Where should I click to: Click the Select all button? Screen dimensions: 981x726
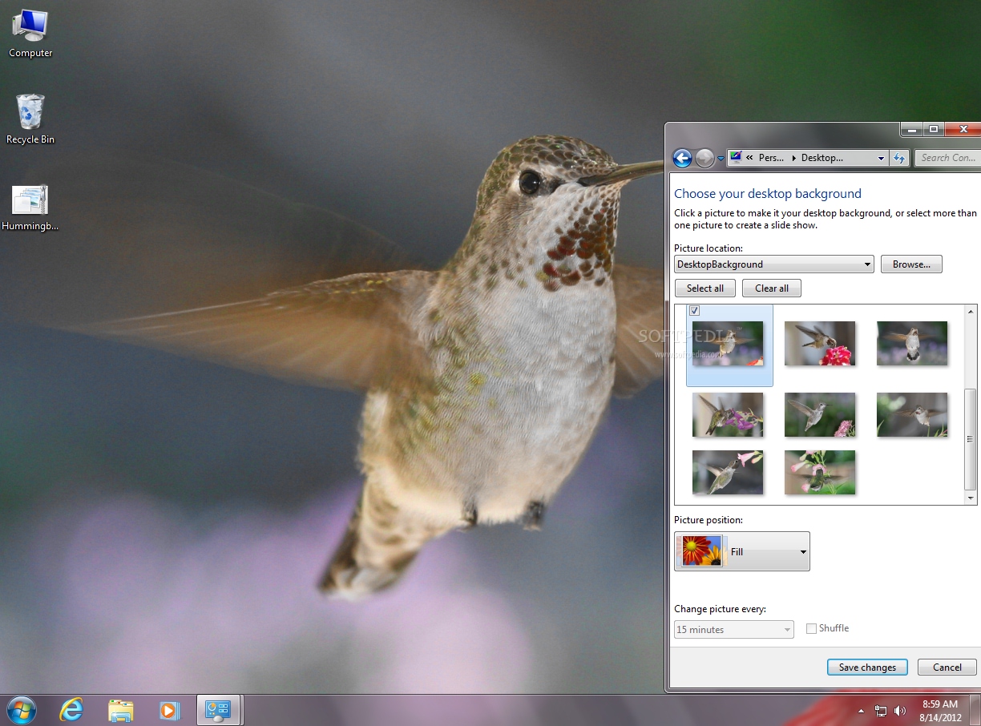point(705,288)
